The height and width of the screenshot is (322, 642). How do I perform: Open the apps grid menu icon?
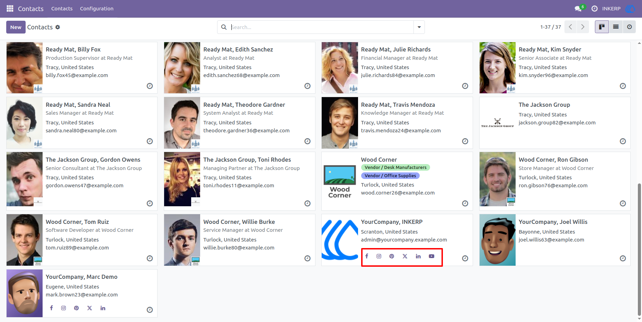[x=10, y=8]
